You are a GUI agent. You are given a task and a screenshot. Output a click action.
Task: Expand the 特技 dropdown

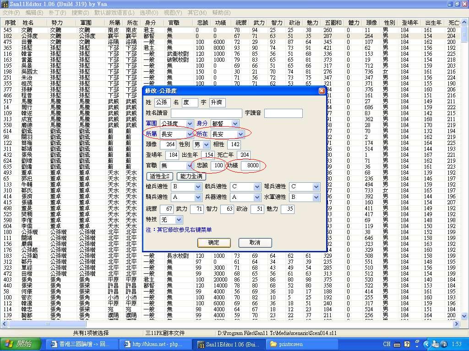[179, 220]
